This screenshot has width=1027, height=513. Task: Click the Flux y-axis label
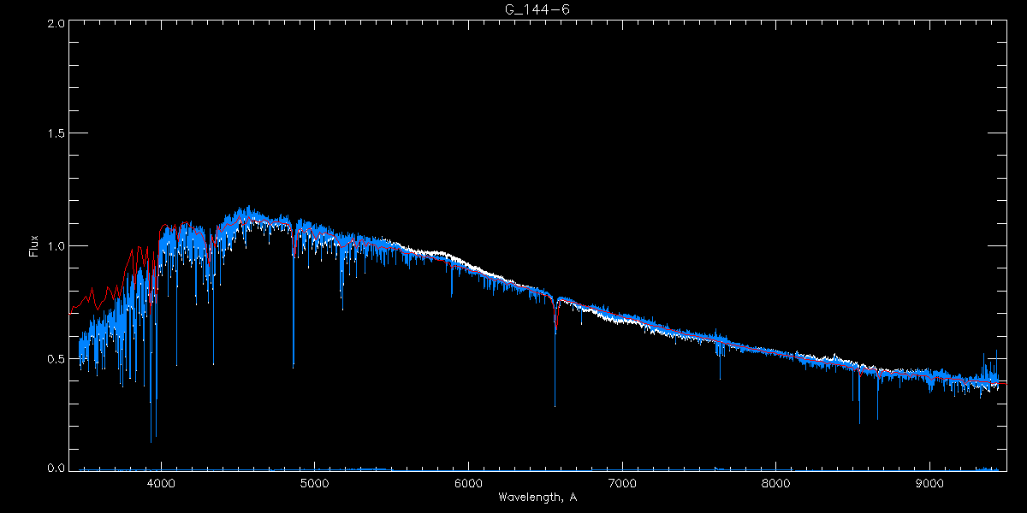coord(33,245)
